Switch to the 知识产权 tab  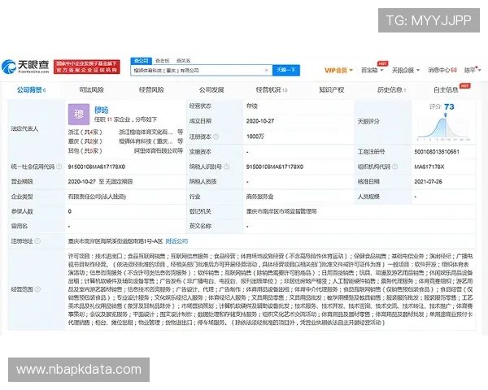pyautogui.click(x=332, y=90)
